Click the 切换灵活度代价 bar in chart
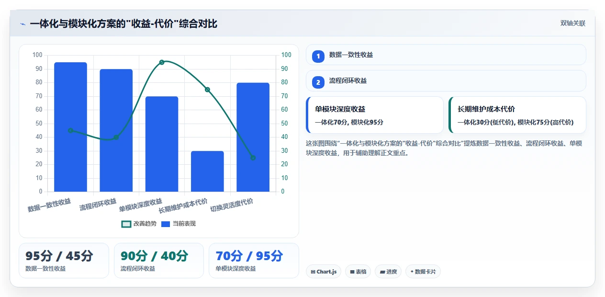 253,137
